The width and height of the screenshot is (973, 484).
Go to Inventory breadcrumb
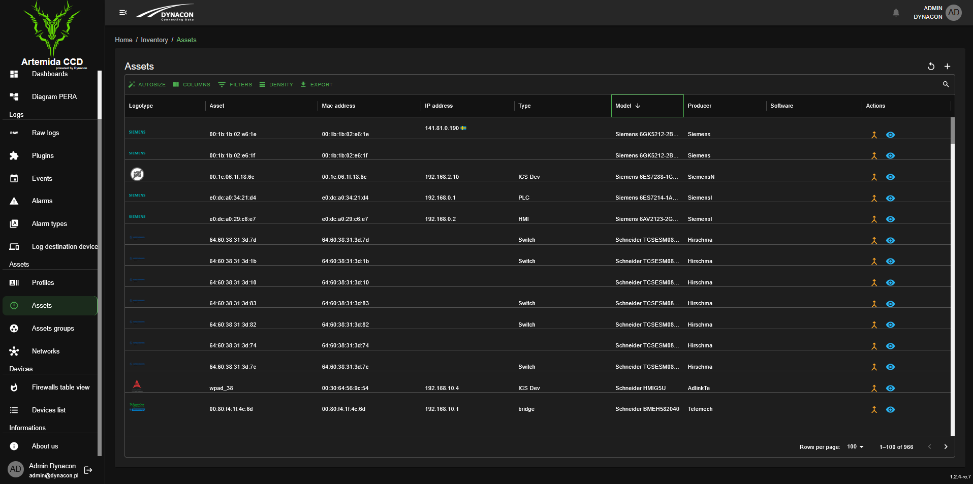[154, 40]
